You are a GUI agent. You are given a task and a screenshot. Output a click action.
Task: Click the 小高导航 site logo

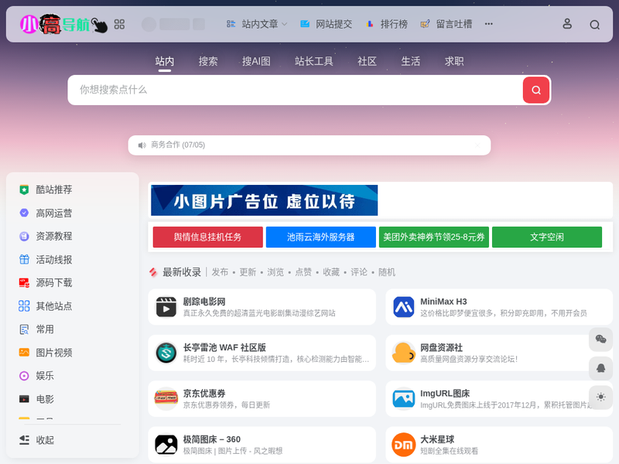[63, 25]
